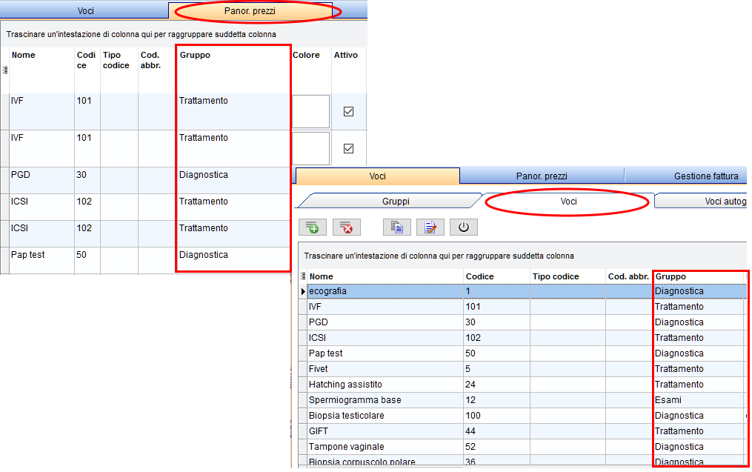Select the circled Voci sub-tab
The width and height of the screenshot is (752, 472).
568,202
